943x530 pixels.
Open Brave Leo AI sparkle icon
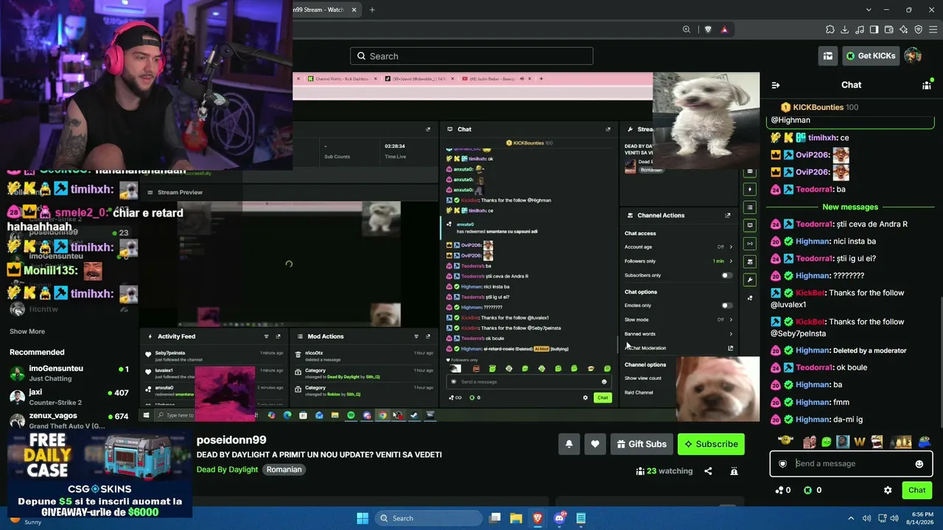[x=904, y=29]
